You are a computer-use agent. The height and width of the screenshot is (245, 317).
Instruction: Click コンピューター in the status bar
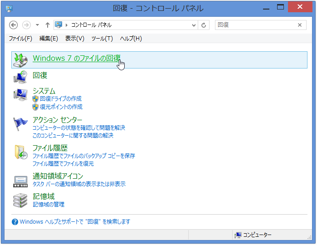point(257,235)
